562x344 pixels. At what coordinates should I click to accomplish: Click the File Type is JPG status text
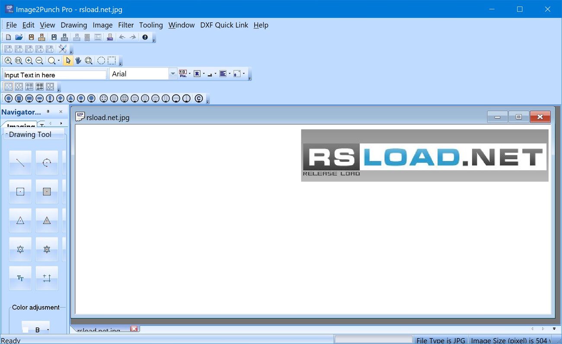click(x=441, y=340)
